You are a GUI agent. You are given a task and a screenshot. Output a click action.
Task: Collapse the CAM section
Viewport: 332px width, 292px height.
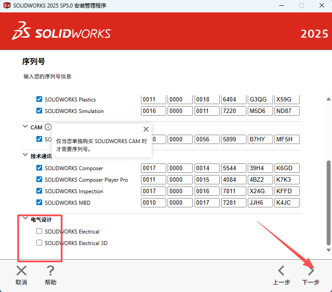pyautogui.click(x=25, y=127)
